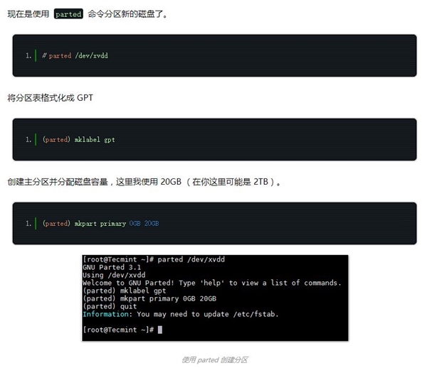Select the '# parted /dev/xvdd' code line
This screenshot has height=368, width=427.
(75, 55)
